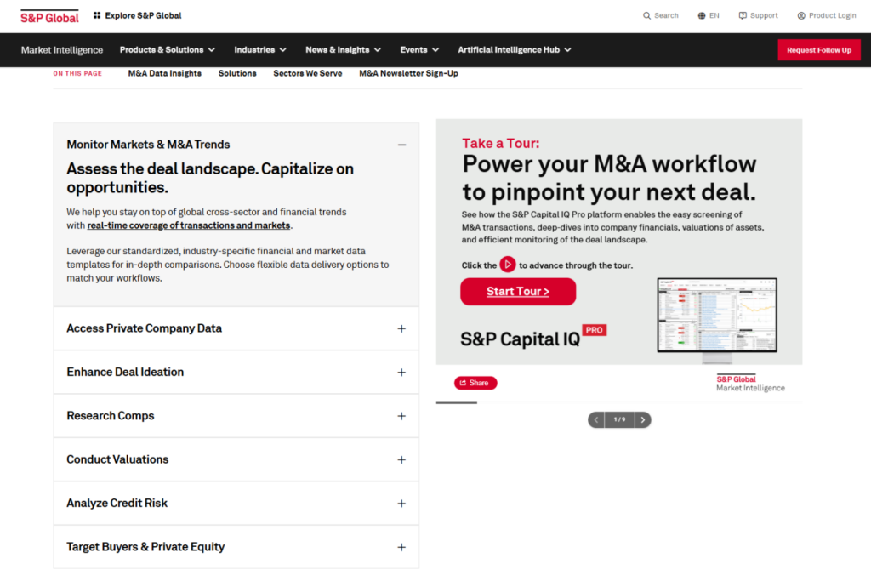Click the red Share button

pyautogui.click(x=475, y=383)
